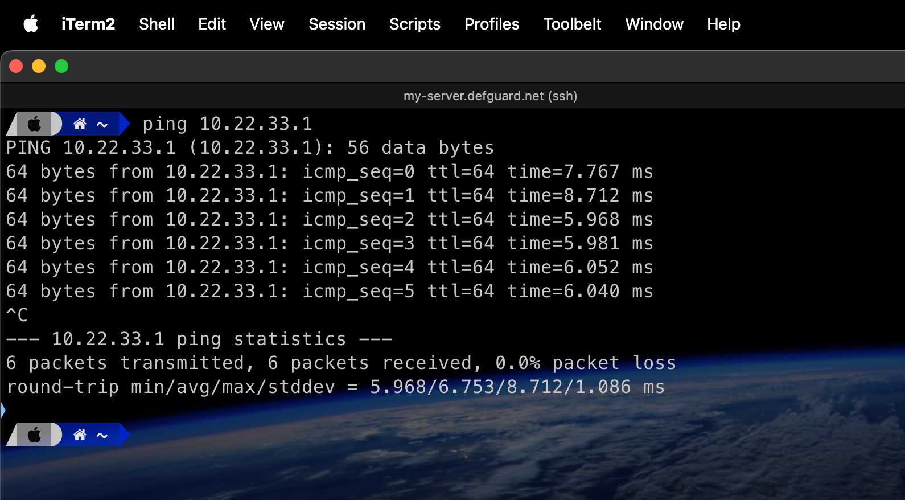Open the Help menu
Image resolution: width=905 pixels, height=500 pixels.
click(723, 24)
